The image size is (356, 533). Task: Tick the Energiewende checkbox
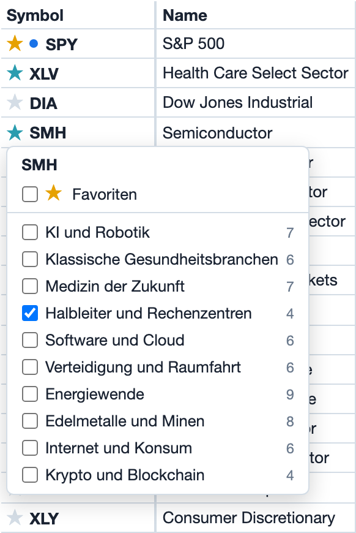pos(30,394)
